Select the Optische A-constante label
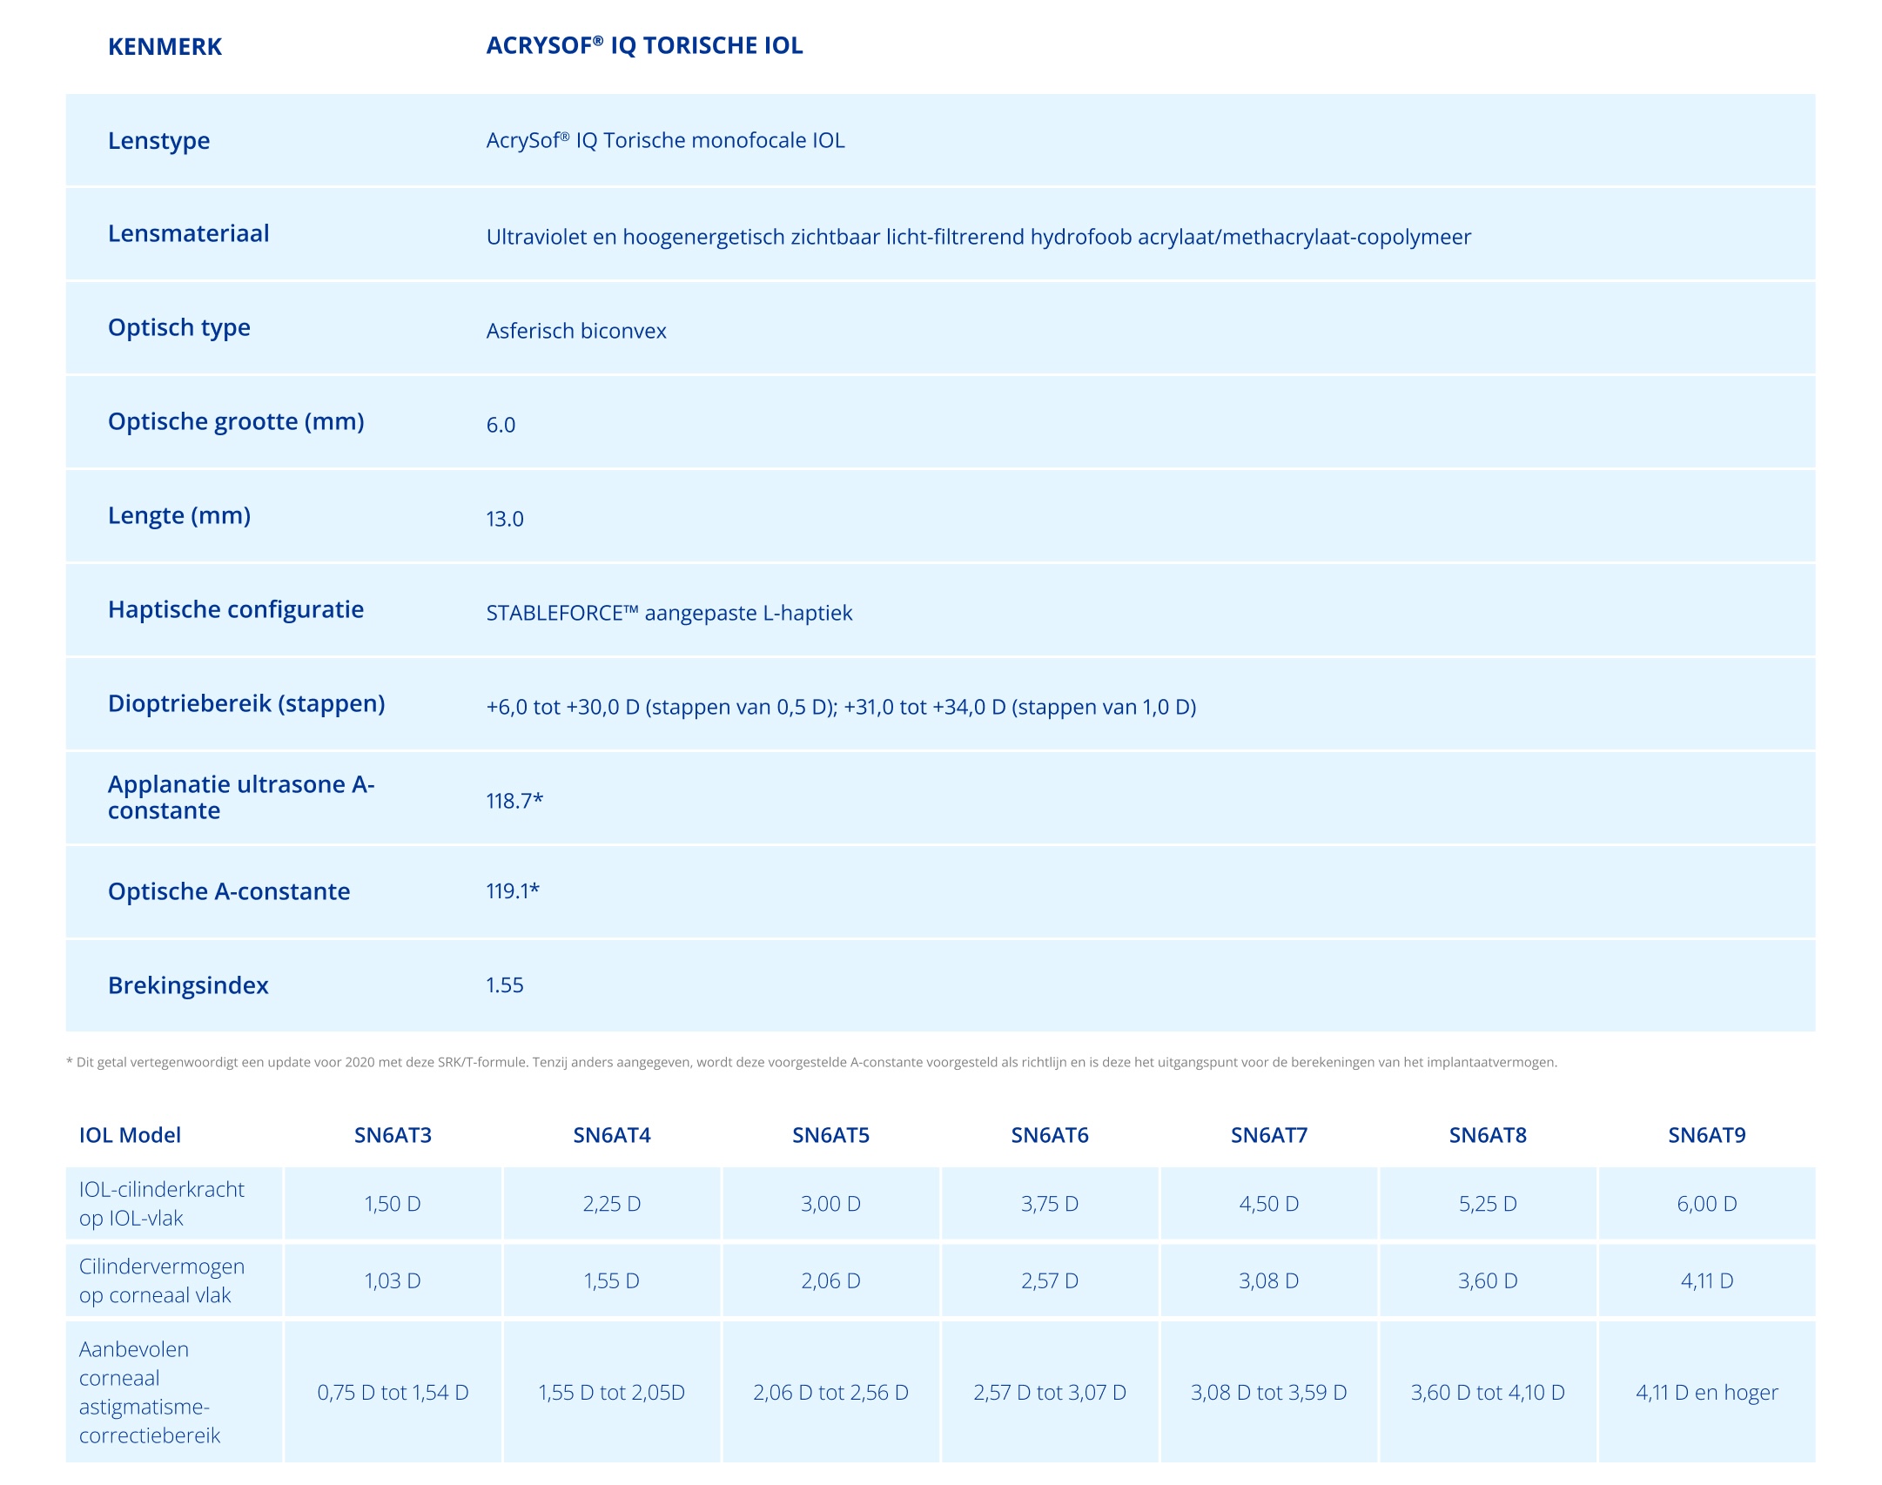 229,891
